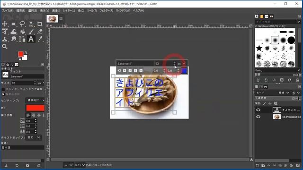
Task: Open the on-canvas font size unit dropdown
Action: coord(182,63)
